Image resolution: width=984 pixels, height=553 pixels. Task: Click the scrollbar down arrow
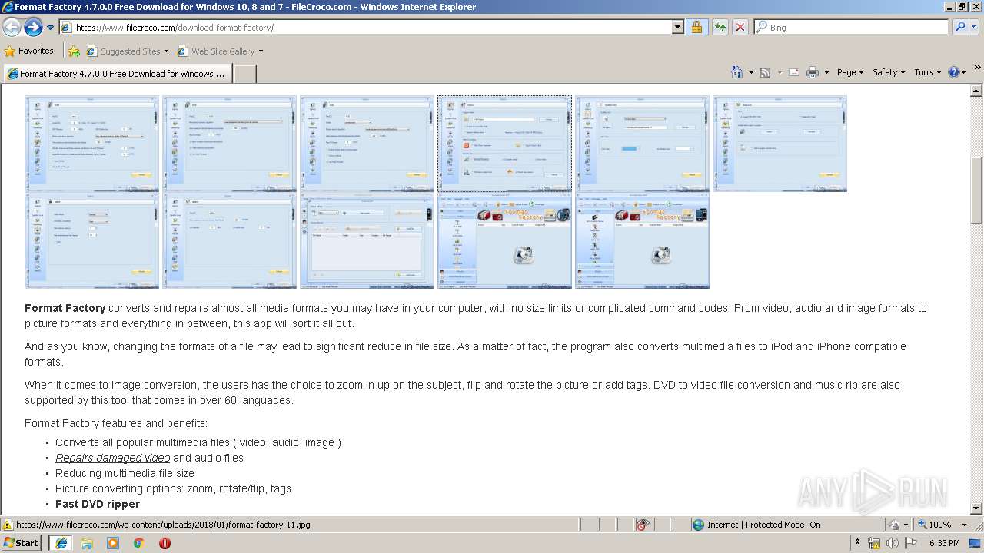click(x=976, y=508)
